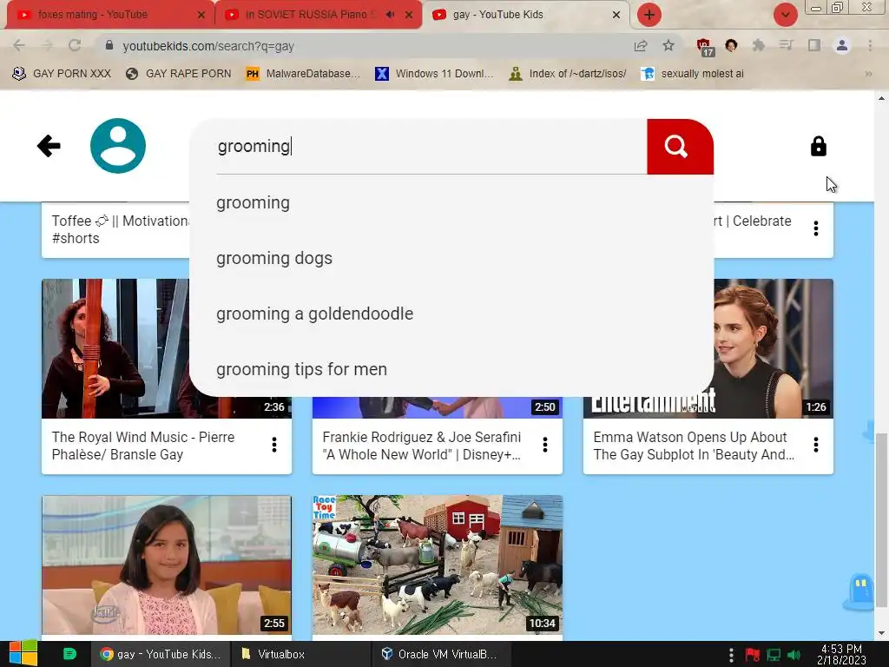Open the teal profile avatar
Screen dimensions: 889x667
coord(118,146)
